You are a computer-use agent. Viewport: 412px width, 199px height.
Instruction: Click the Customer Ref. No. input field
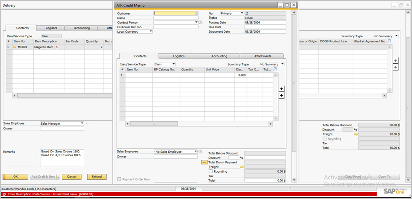pos(175,27)
